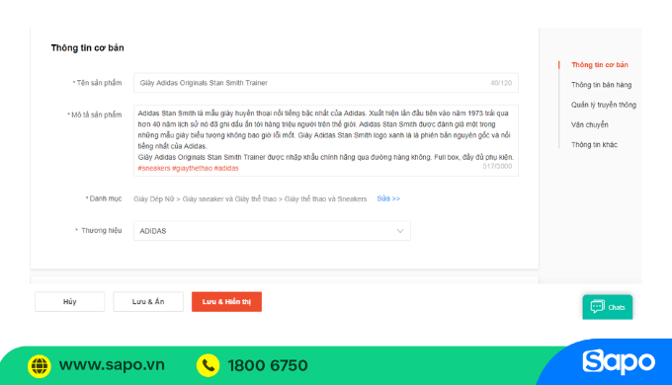Image resolution: width=672 pixels, height=385 pixels.
Task: Open the Chats widget
Action: 608,307
